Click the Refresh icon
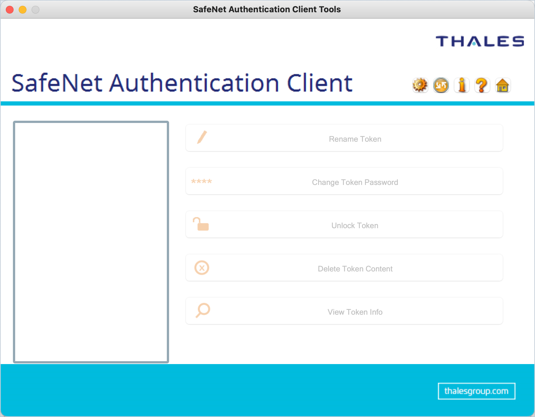535x417 pixels. pos(441,86)
